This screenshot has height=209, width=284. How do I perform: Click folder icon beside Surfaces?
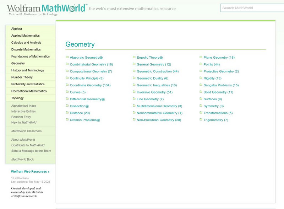coord(201,99)
